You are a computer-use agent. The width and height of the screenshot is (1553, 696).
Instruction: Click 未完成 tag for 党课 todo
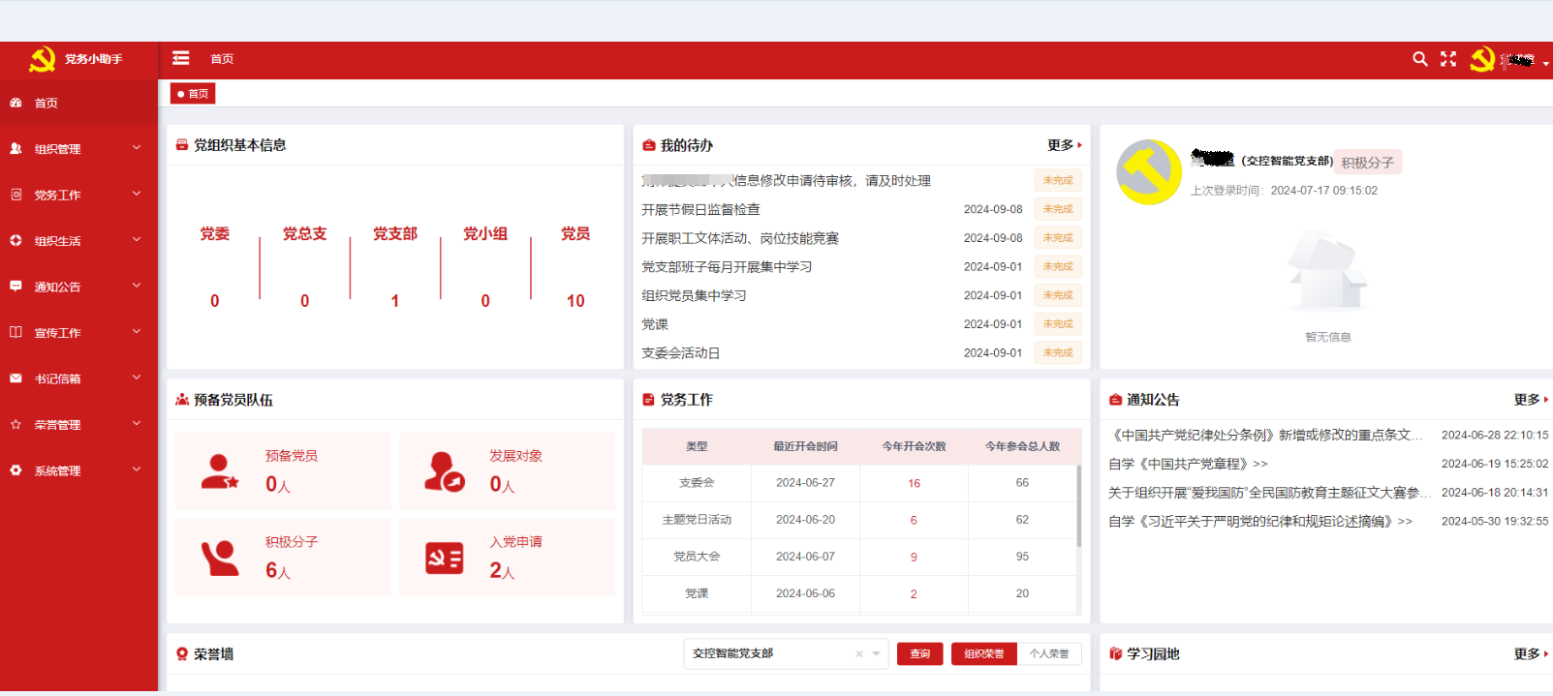point(1058,324)
